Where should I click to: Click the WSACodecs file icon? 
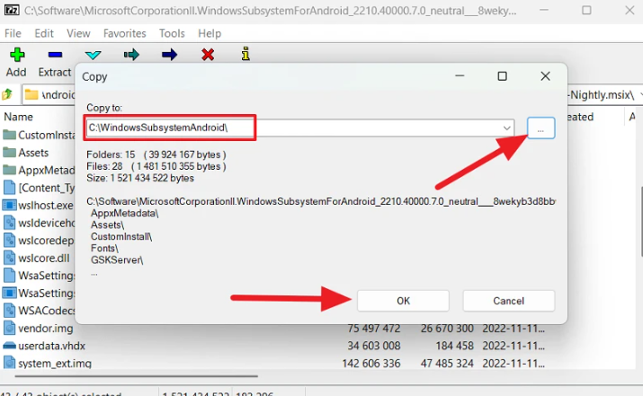pos(9,311)
